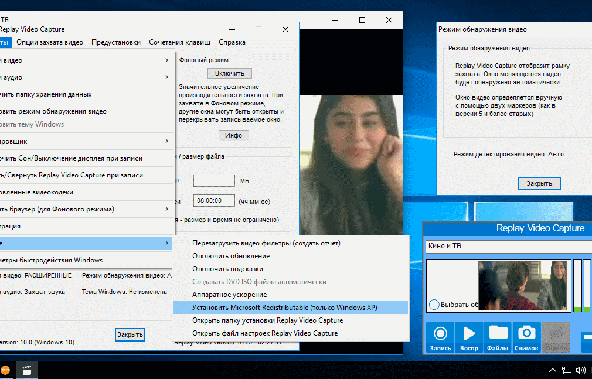Click the video picture in the Кино и ТВ player
Screen dimensions: 592x379
[x=351, y=164]
